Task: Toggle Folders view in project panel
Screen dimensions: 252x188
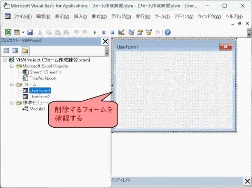Action: click(x=25, y=51)
